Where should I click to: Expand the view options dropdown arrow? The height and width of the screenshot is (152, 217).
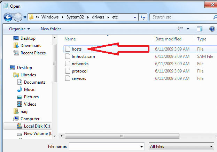point(188,29)
